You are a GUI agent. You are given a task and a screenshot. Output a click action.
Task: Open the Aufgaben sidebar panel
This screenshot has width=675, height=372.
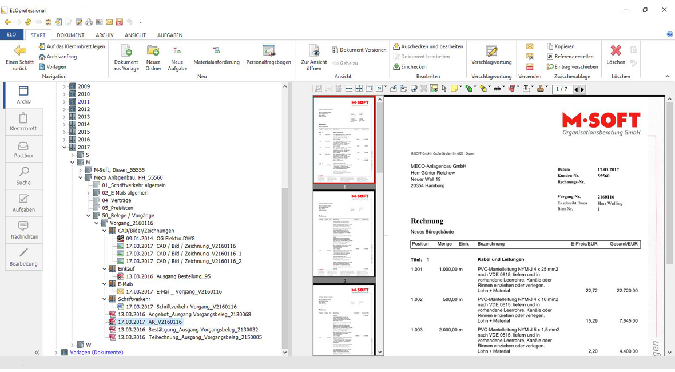pos(23,203)
